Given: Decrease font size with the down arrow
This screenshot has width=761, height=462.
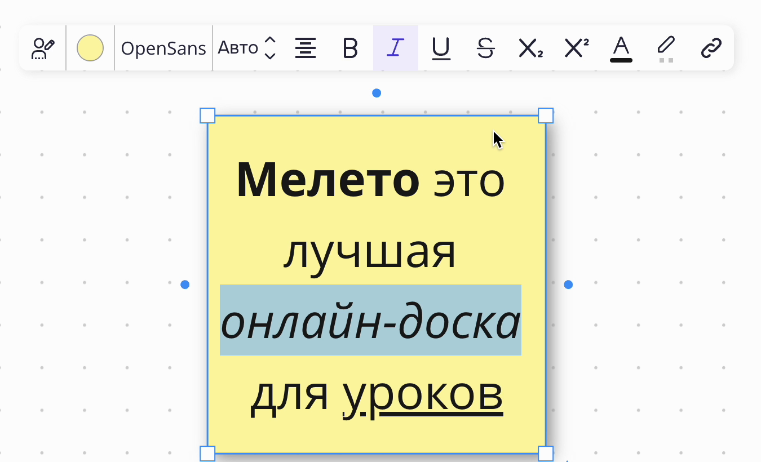Looking at the screenshot, I should click(x=270, y=56).
